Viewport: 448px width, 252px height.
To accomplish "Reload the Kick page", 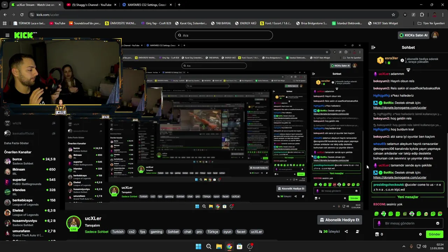I will 22,15.
